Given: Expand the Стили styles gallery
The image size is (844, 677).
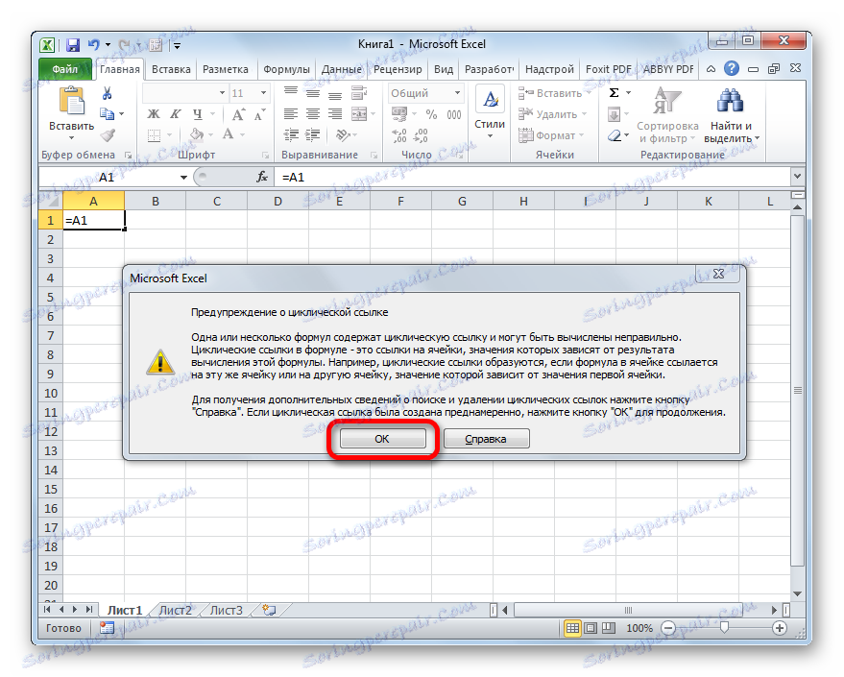Looking at the screenshot, I should pyautogui.click(x=490, y=113).
